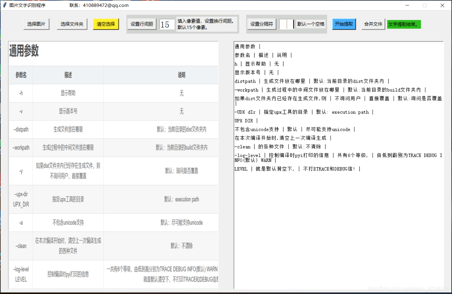The height and width of the screenshot is (294, 452).
Task: Click output line '参数名 | 描述 | 说明 |'
Action: point(263,55)
